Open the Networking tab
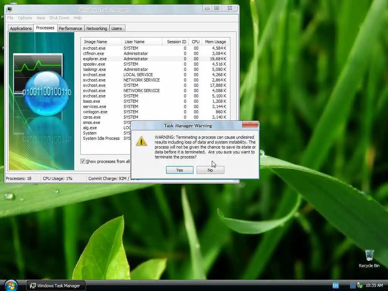The image size is (388, 291). click(97, 28)
